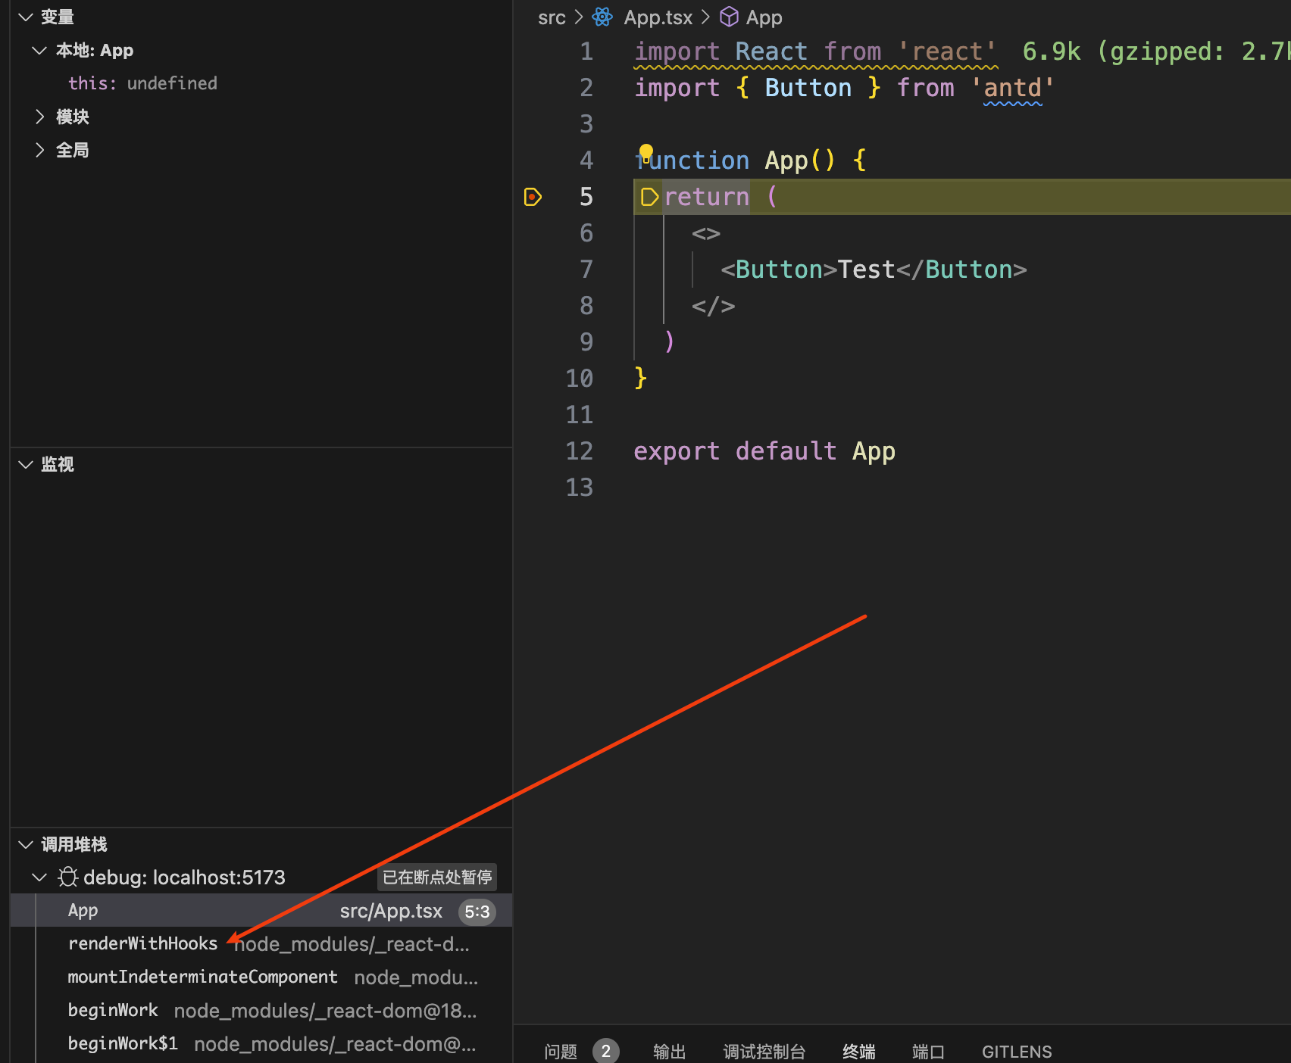This screenshot has width=1291, height=1063.
Task: Click the App function name on line 4
Action: [x=786, y=161]
